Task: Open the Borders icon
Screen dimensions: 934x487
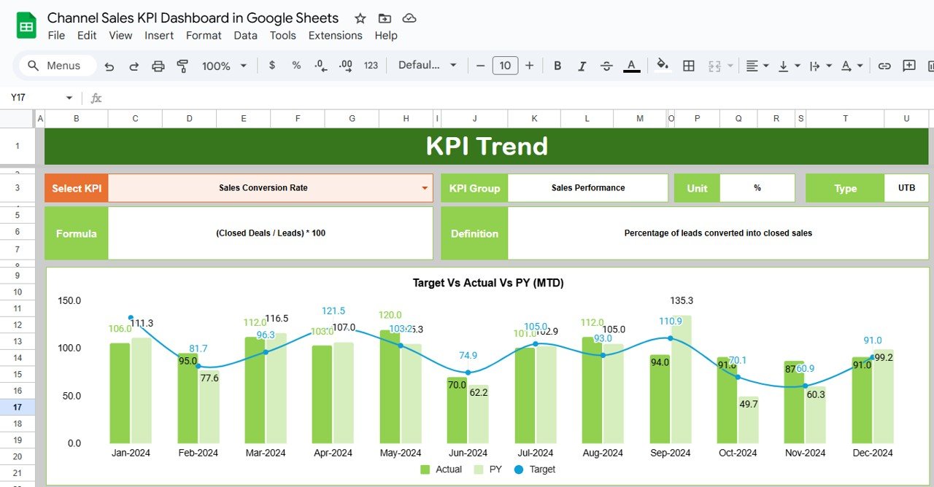Action: tap(688, 66)
